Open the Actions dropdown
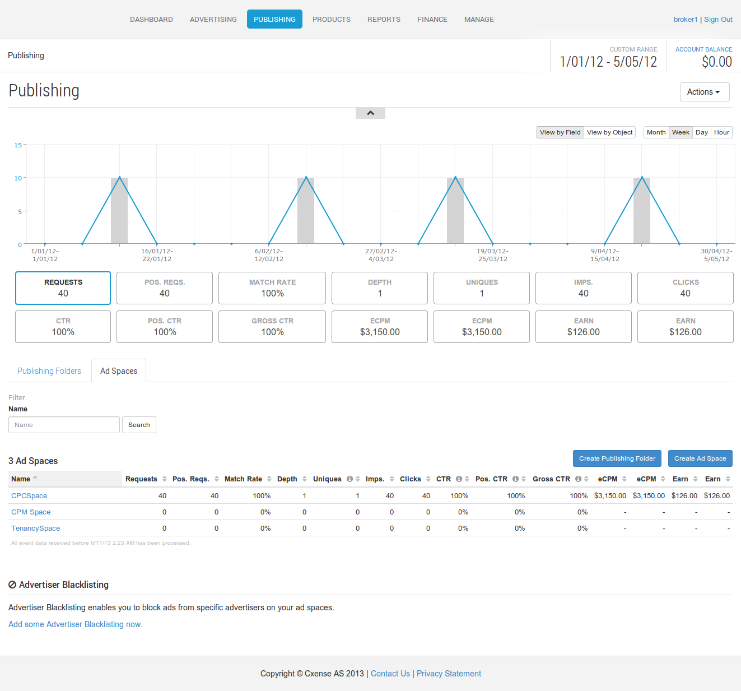Screen dimensions: 741x691 tap(705, 92)
